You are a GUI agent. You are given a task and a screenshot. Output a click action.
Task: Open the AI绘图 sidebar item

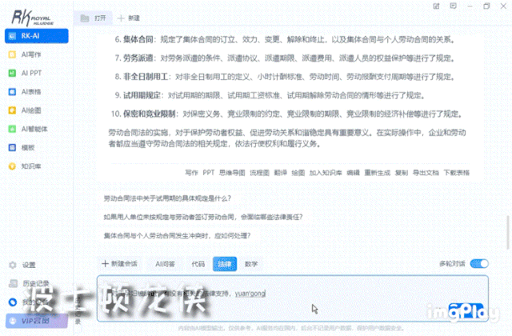coord(25,110)
